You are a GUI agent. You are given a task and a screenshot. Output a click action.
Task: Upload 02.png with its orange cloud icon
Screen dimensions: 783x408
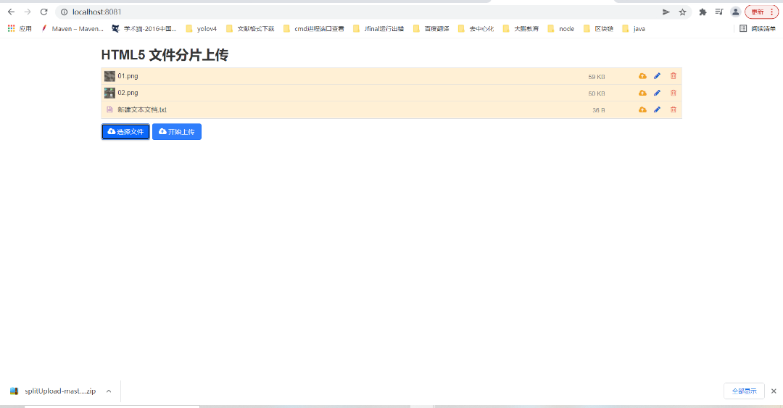642,93
